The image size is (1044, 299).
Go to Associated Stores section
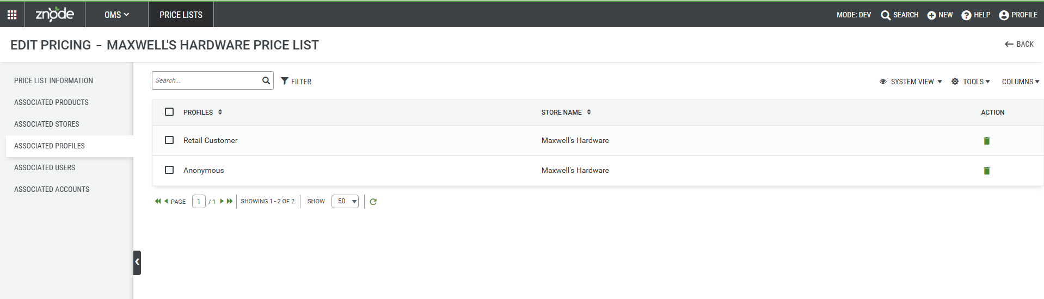(47, 124)
